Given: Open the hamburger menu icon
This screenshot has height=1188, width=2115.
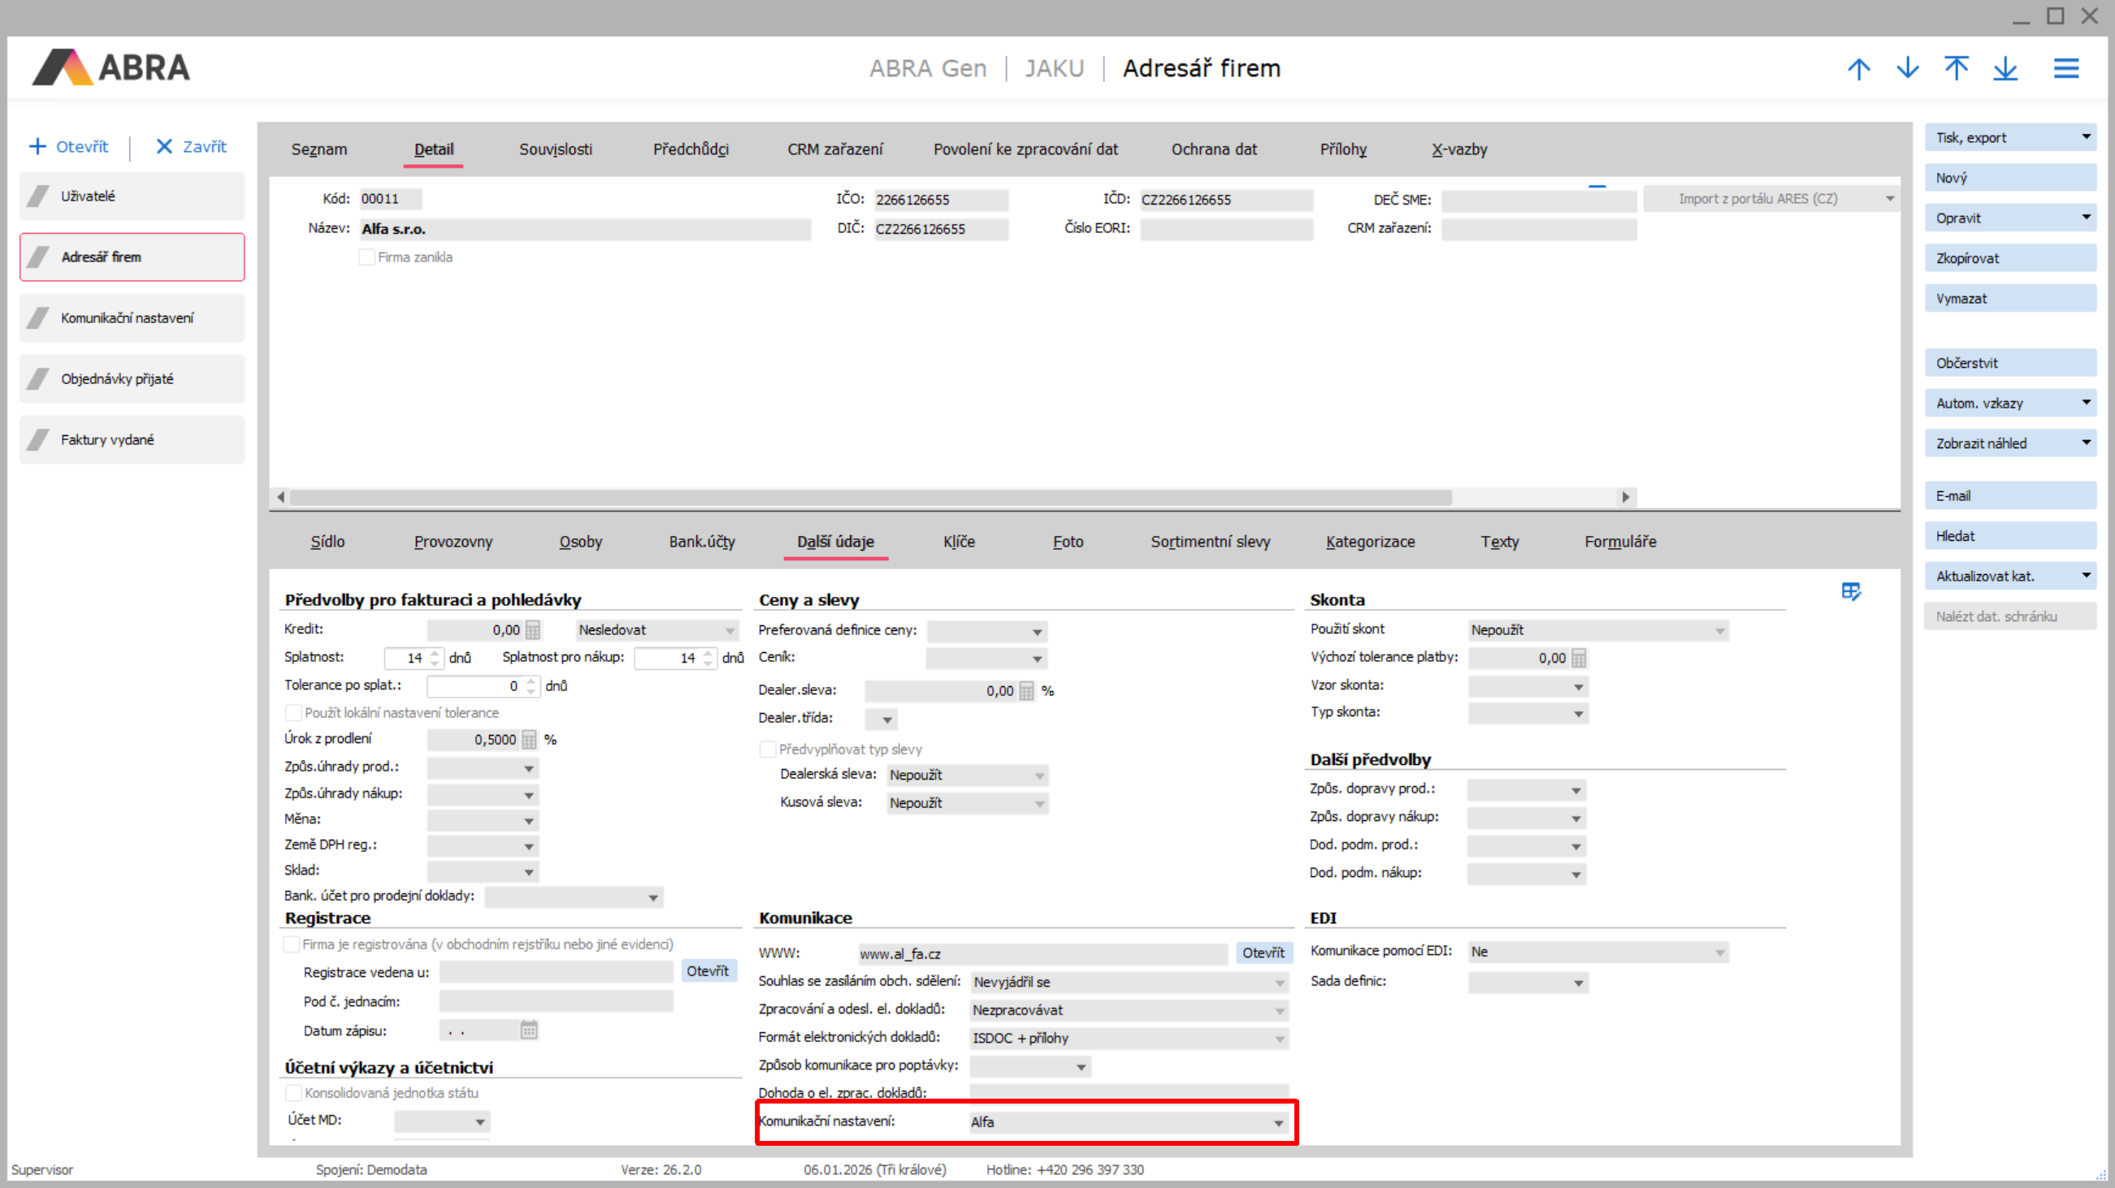Looking at the screenshot, I should (x=2065, y=69).
